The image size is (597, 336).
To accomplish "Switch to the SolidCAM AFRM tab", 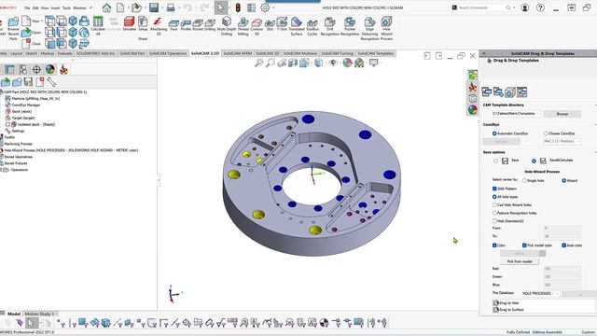I will 237,53.
